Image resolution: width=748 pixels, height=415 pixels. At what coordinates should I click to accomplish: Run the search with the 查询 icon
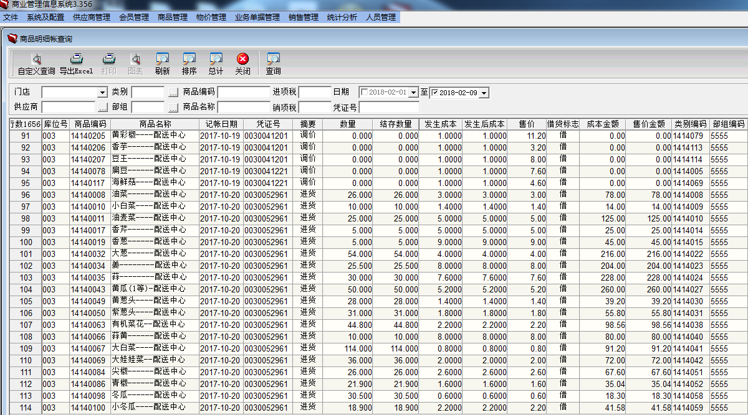(274, 63)
